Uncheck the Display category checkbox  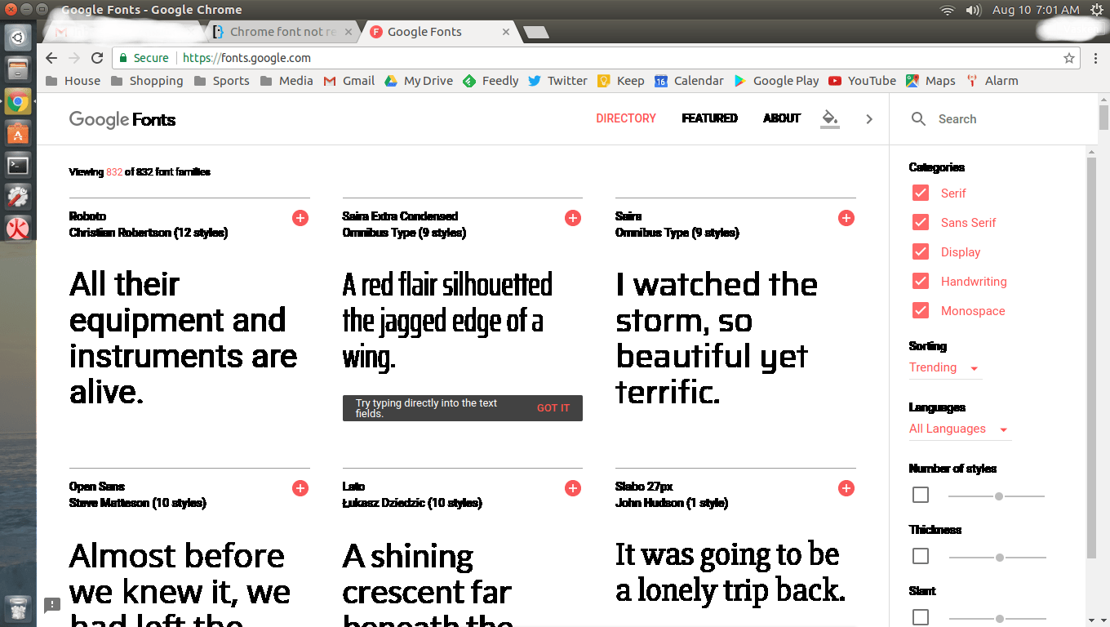tap(921, 252)
